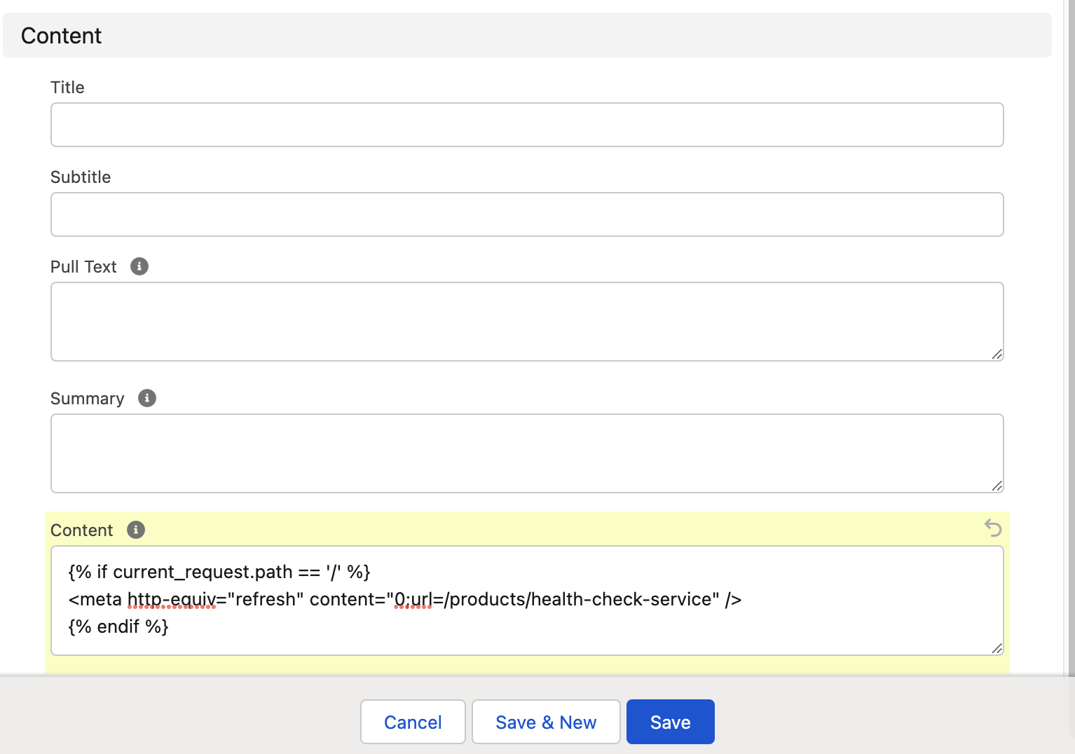Image resolution: width=1075 pixels, height=754 pixels.
Task: Click the '{% endif %}' line in Content
Action: (x=118, y=626)
